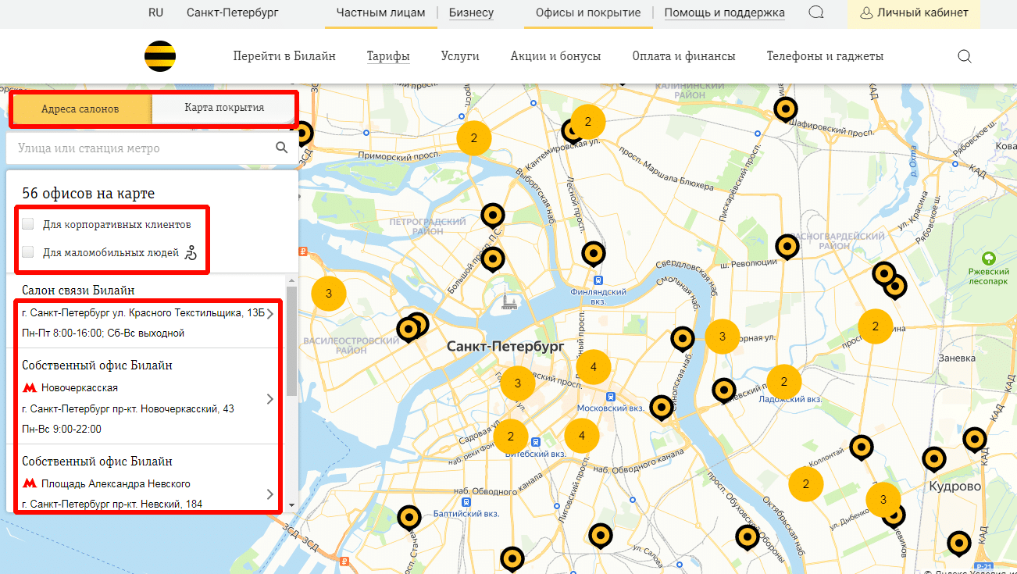The image size is (1017, 574).
Task: Click Ржевский лесопарк green park icon
Action: 989,258
